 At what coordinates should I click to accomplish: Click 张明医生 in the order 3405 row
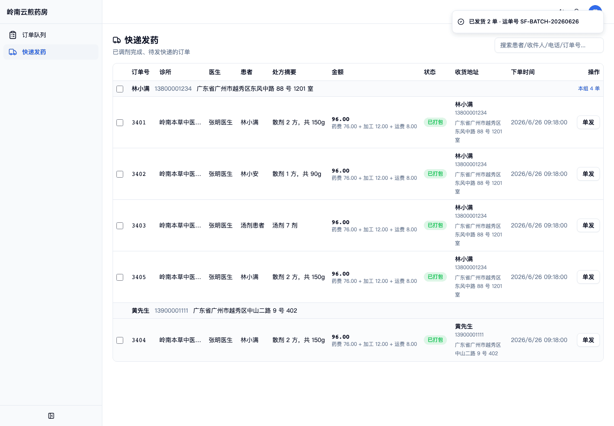tap(220, 277)
